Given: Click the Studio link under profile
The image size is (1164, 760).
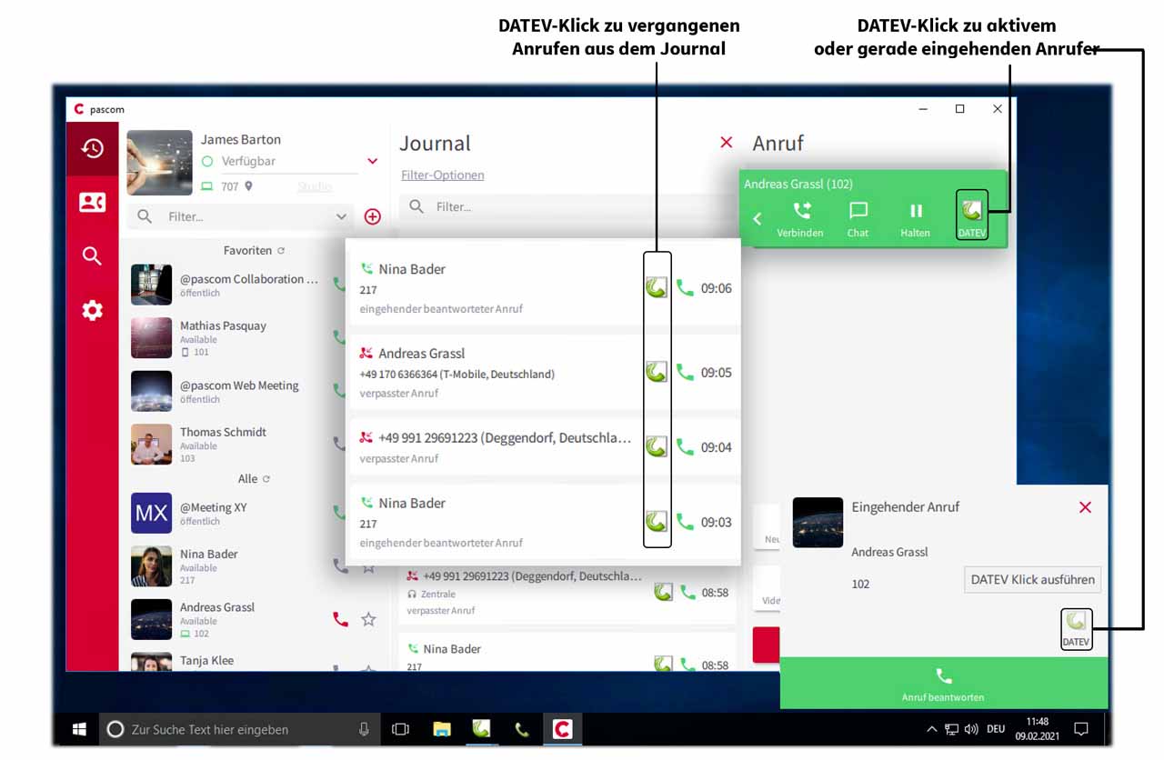Looking at the screenshot, I should [x=315, y=186].
